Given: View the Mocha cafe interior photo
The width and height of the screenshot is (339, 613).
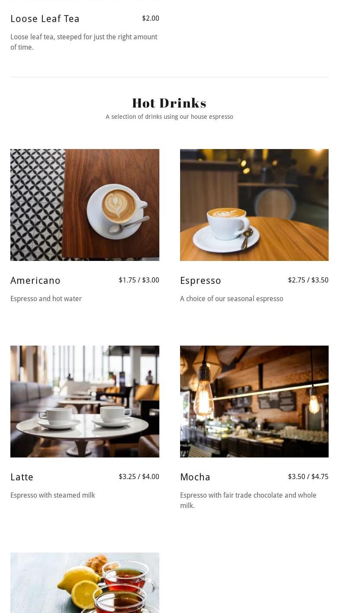Looking at the screenshot, I should click(x=254, y=401).
